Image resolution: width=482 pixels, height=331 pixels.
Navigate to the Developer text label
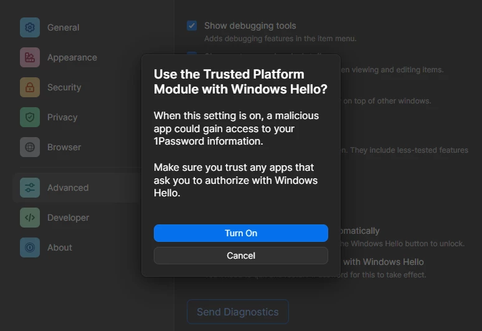point(69,218)
